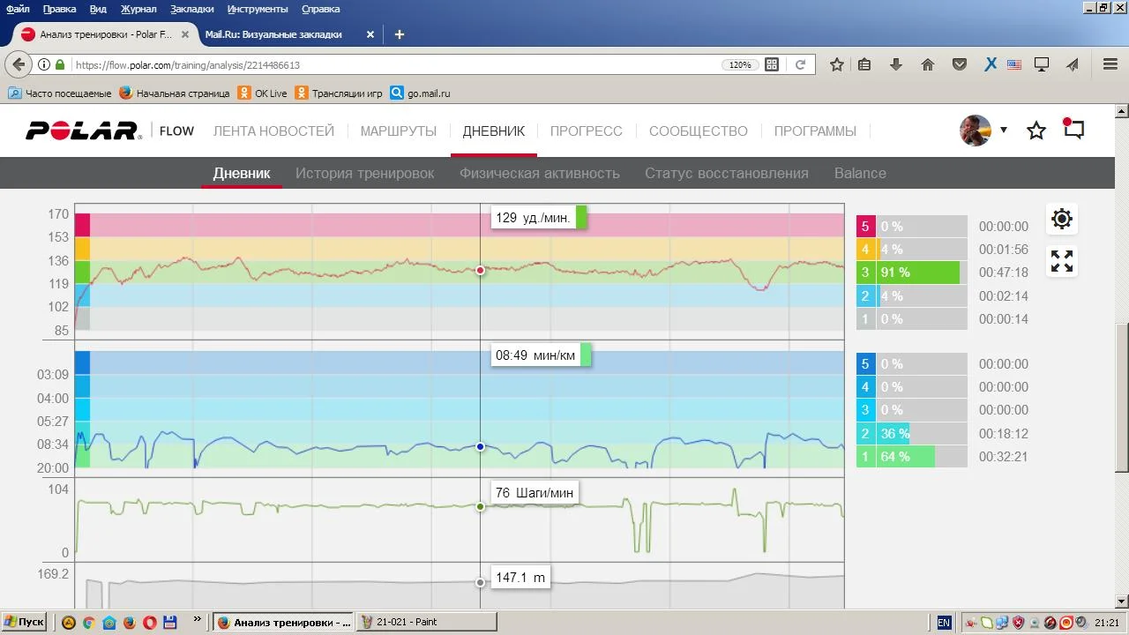Click the favorites star in Polar header
The width and height of the screenshot is (1129, 635).
pyautogui.click(x=1036, y=131)
